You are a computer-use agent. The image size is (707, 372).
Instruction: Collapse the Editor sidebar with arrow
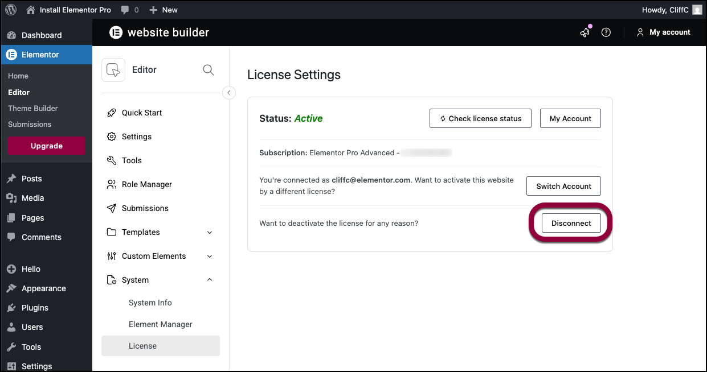point(229,93)
